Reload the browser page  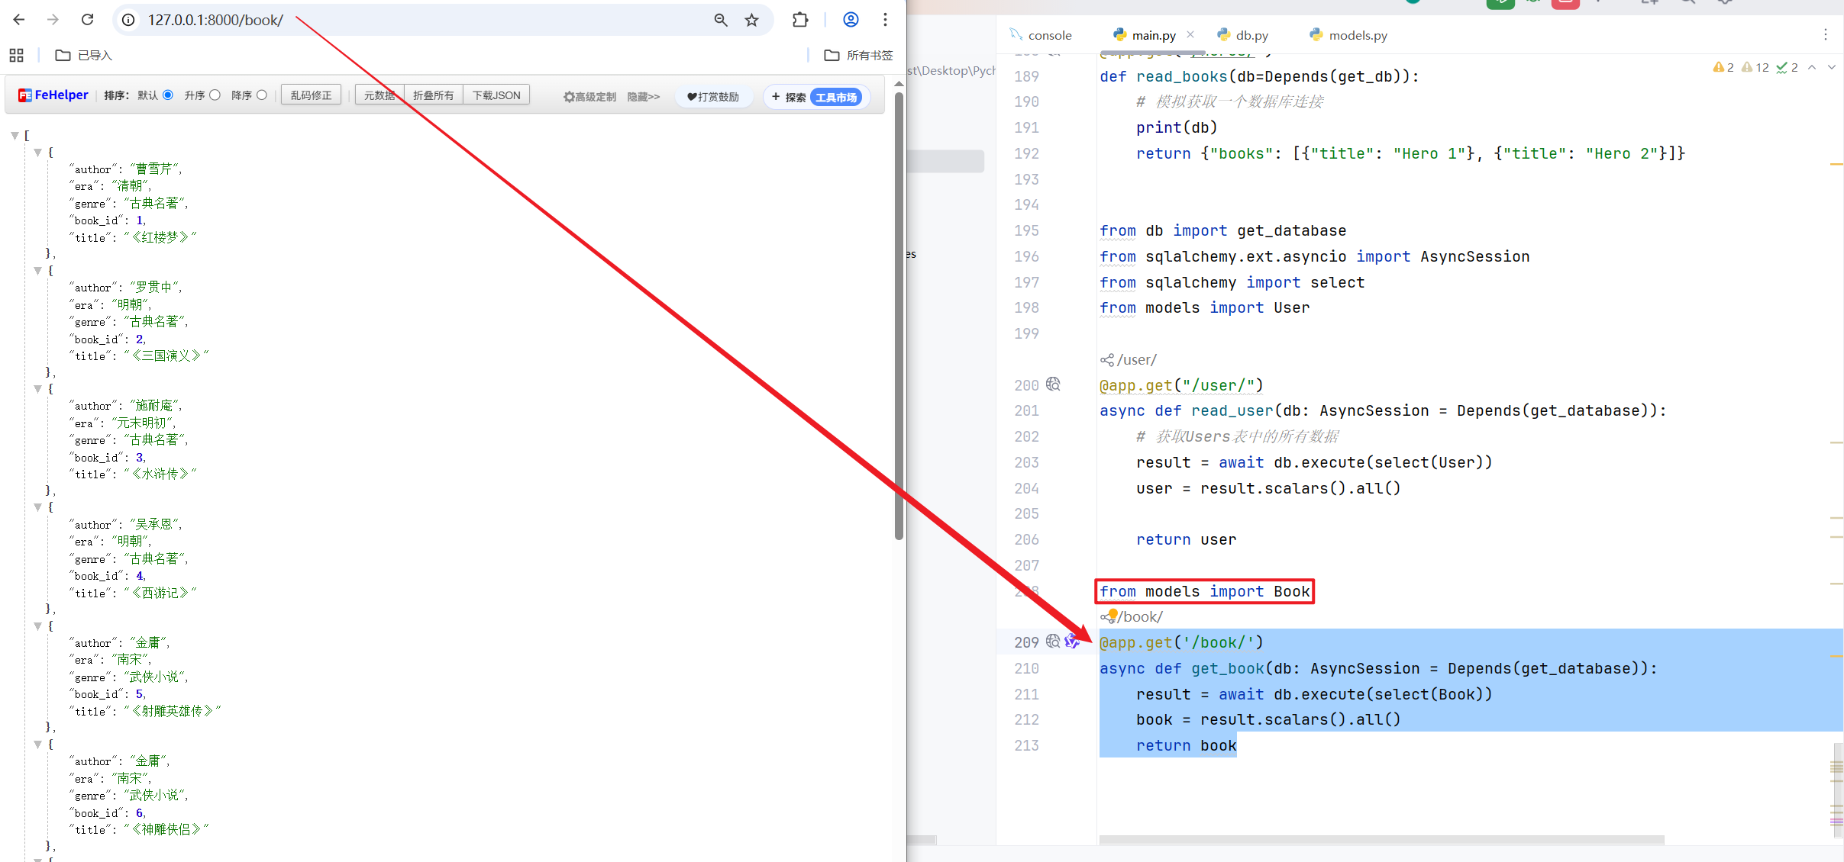88,20
